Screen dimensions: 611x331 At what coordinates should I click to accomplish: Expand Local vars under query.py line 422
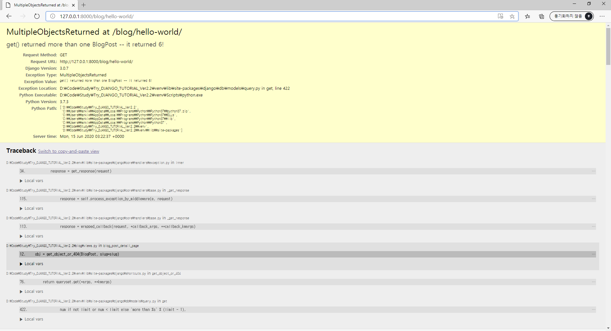click(x=32, y=319)
